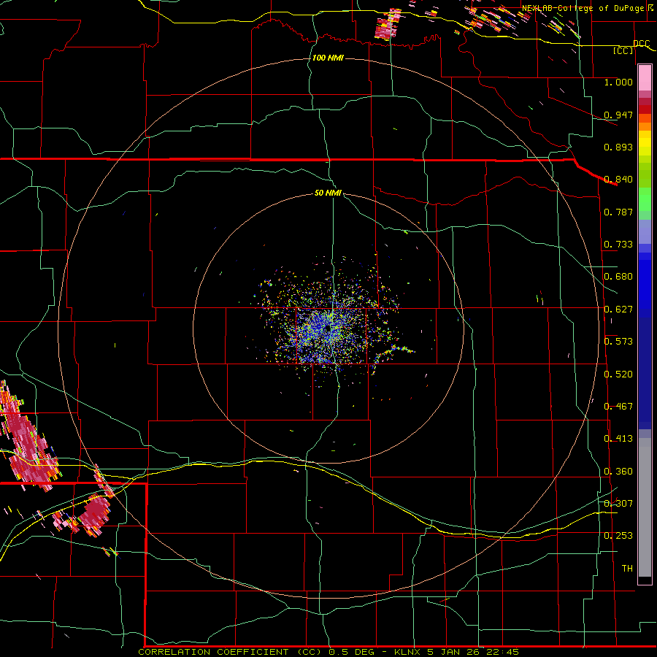Click the radar site at the rings' center
657x657 pixels.
(327, 329)
